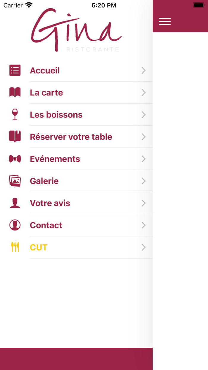This screenshot has height=370, width=208.
Task: Tap the wine glass icon
Action: tap(15, 115)
